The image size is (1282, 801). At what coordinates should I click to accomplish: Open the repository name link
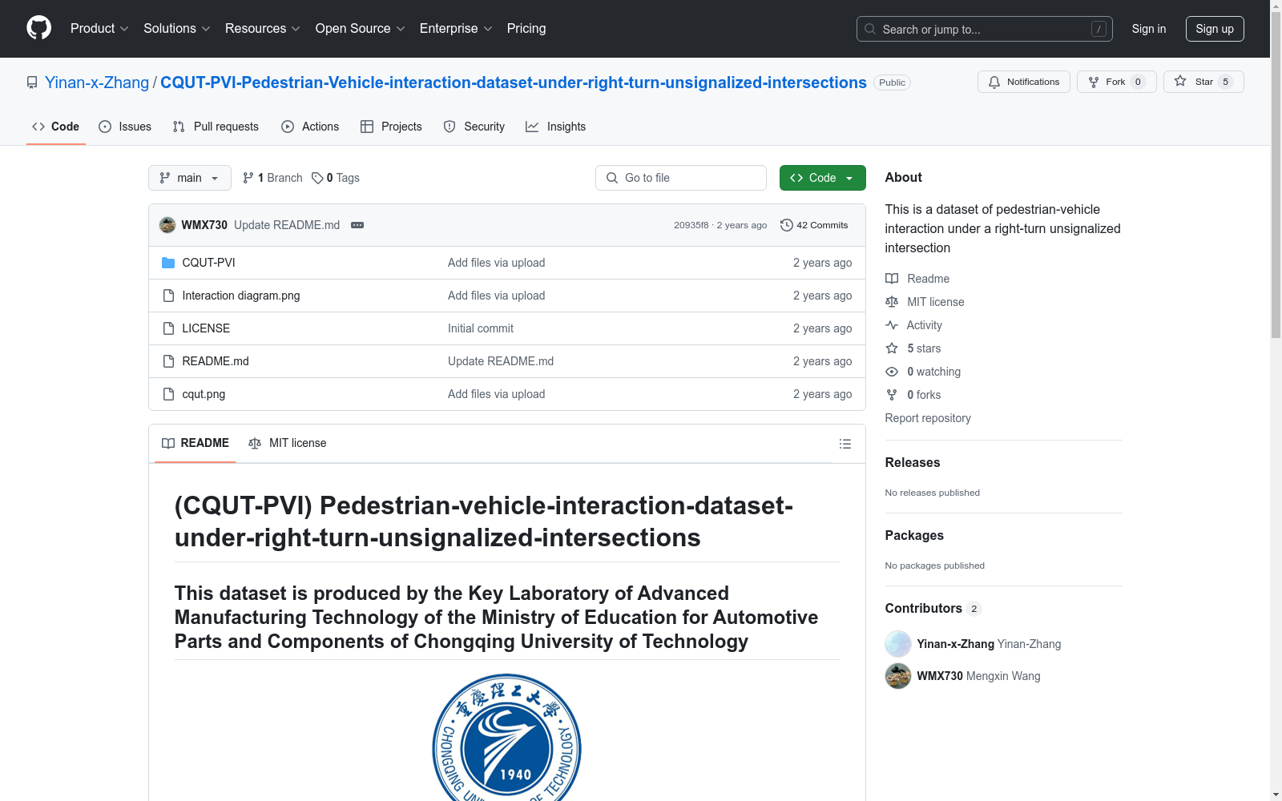(x=514, y=83)
